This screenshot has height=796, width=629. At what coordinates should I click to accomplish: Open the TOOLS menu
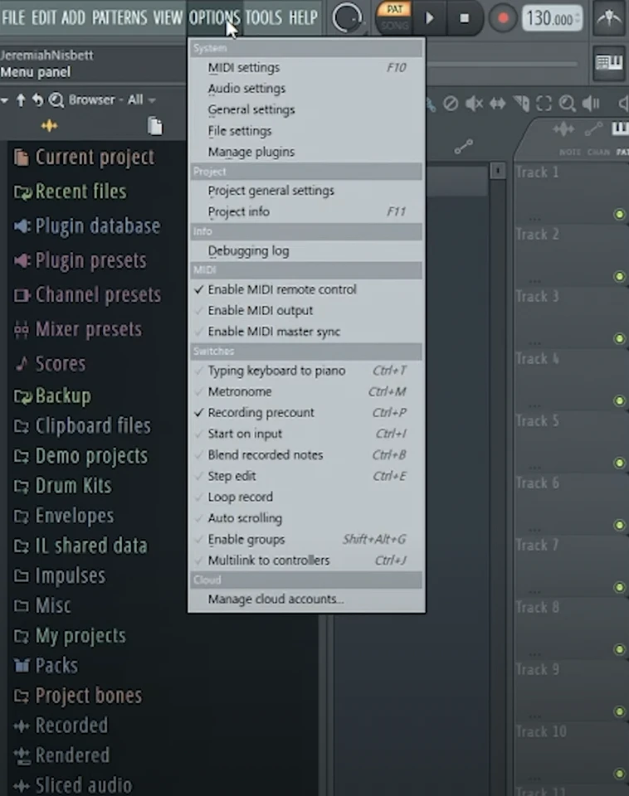click(x=263, y=17)
